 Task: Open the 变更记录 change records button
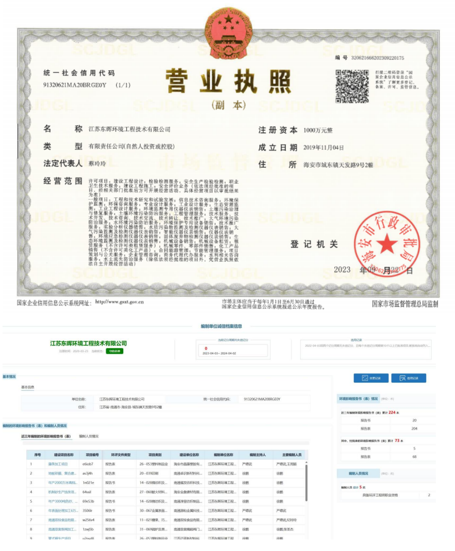click(x=371, y=378)
